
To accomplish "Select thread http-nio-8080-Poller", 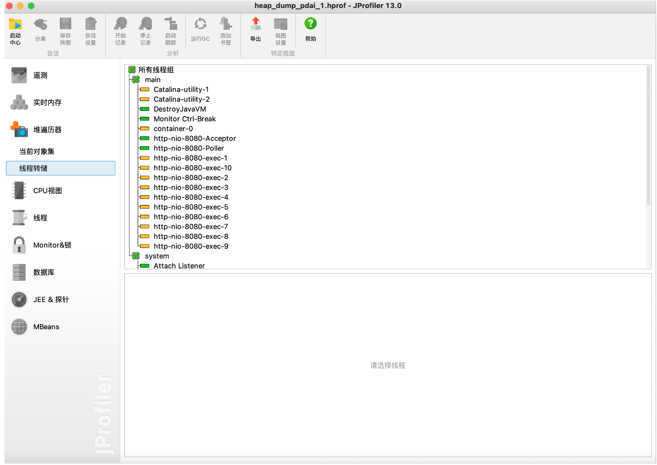I will click(188, 148).
